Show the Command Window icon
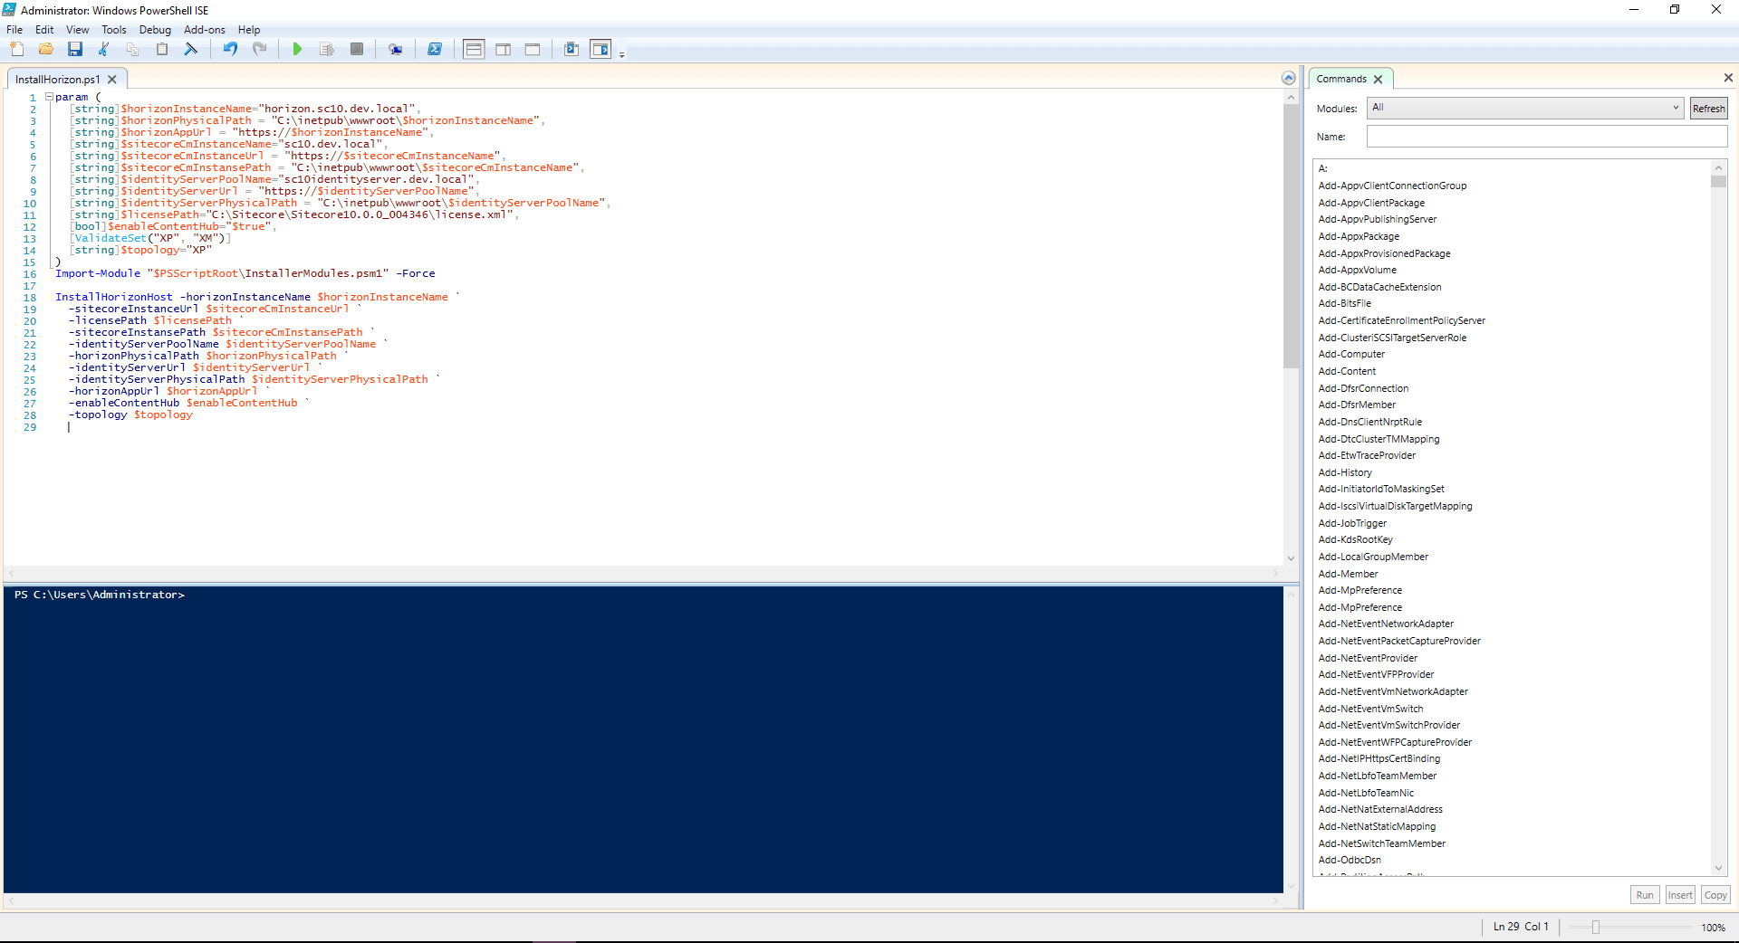Viewport: 1739px width, 943px height. pyautogui.click(x=572, y=49)
